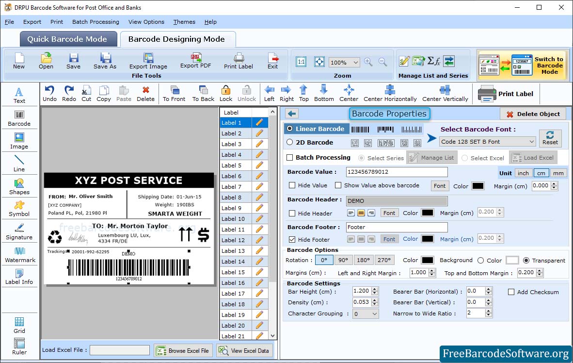Open the Batch Processing menu
The image size is (573, 363).
pyautogui.click(x=96, y=21)
